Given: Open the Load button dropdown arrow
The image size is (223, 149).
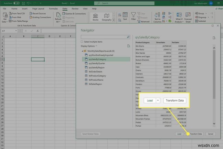Looking at the screenshot, I should 184,134.
